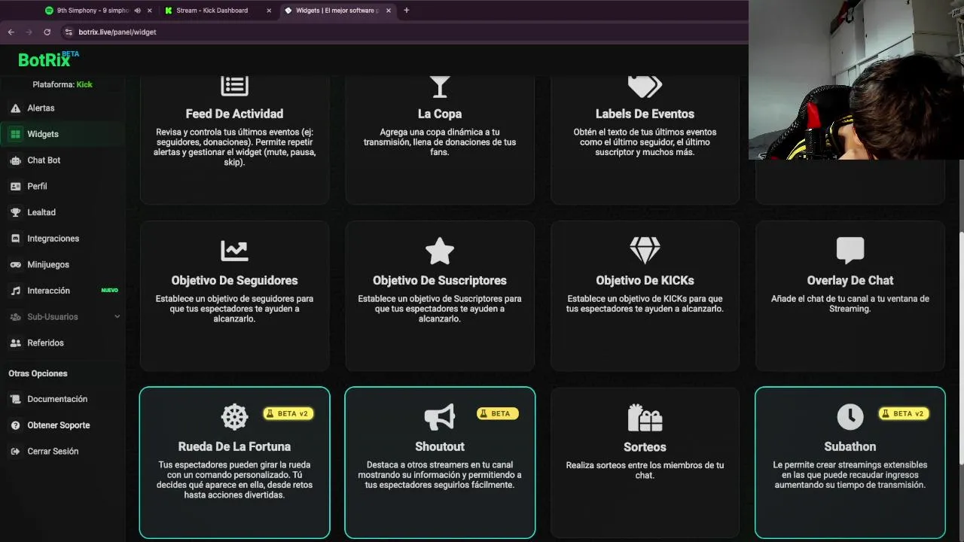Click the BotRix logo
Viewport: 964px width, 542px height.
pos(47,59)
